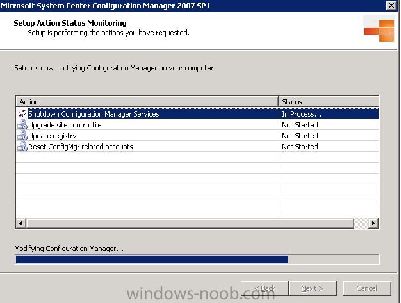Screen dimensions: 401x303
Task: Click the disabled Next button
Action: [x=313, y=288]
